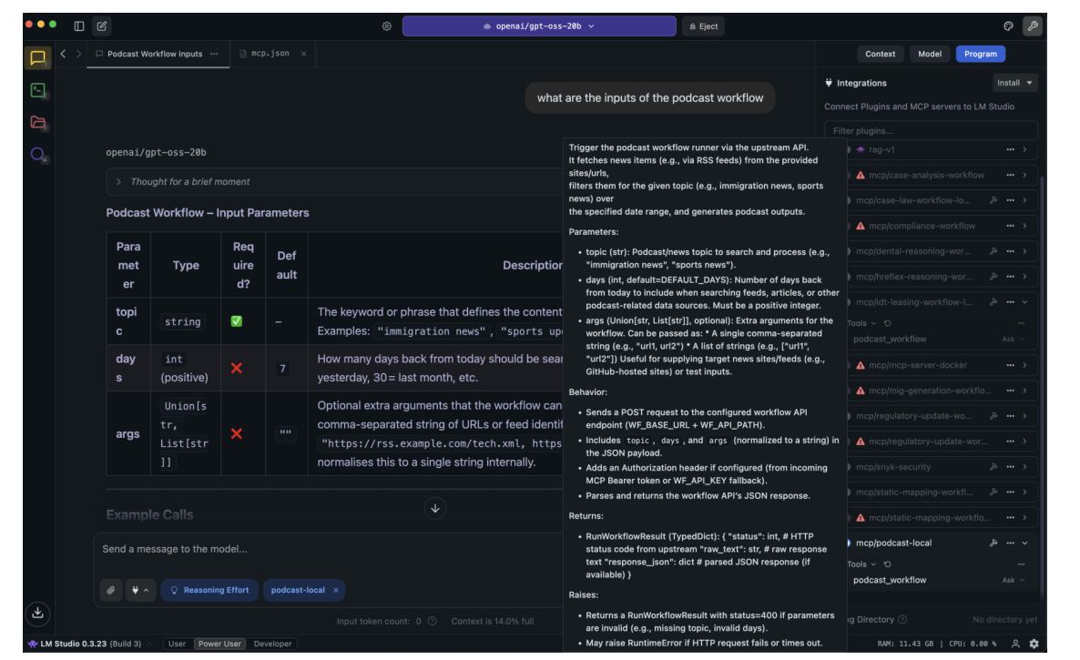Switch to the mcp.json tab

point(270,54)
